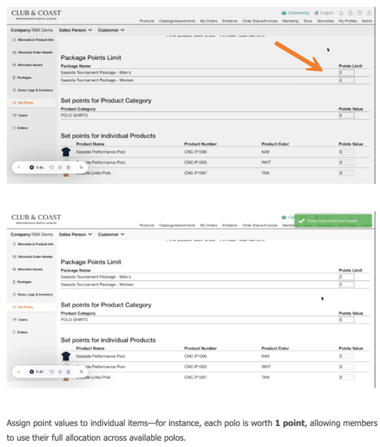The height and width of the screenshot is (447, 380).
Task: Restart the recording in the 11:46 toolbar
Action: (52, 167)
